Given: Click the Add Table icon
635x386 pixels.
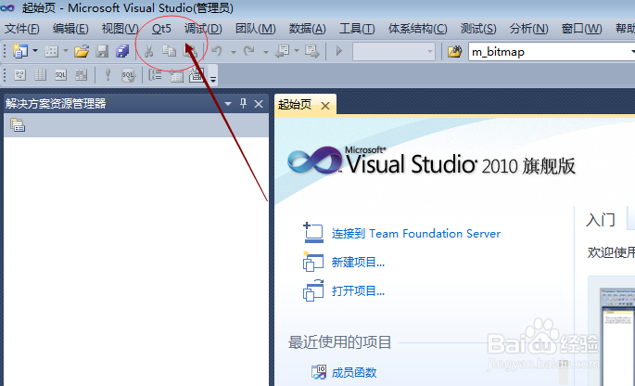Looking at the screenshot, I should [x=176, y=75].
